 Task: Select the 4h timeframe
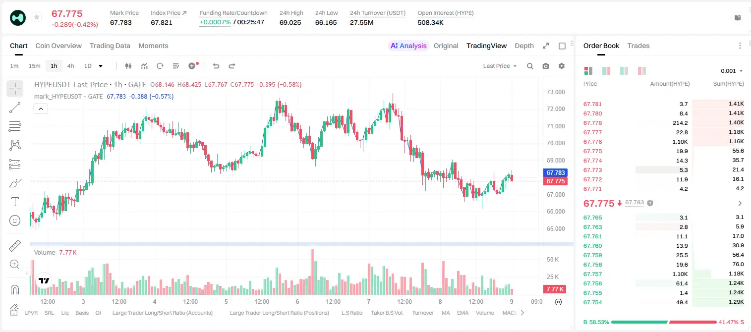[70, 66]
